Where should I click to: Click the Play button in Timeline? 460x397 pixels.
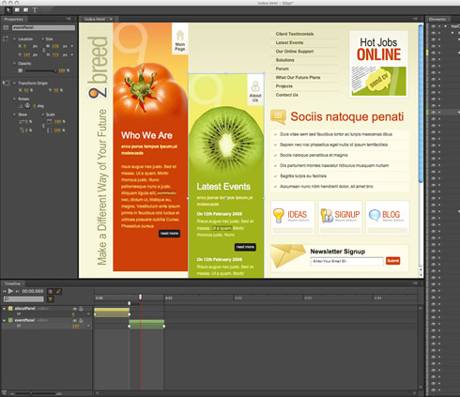(10, 291)
